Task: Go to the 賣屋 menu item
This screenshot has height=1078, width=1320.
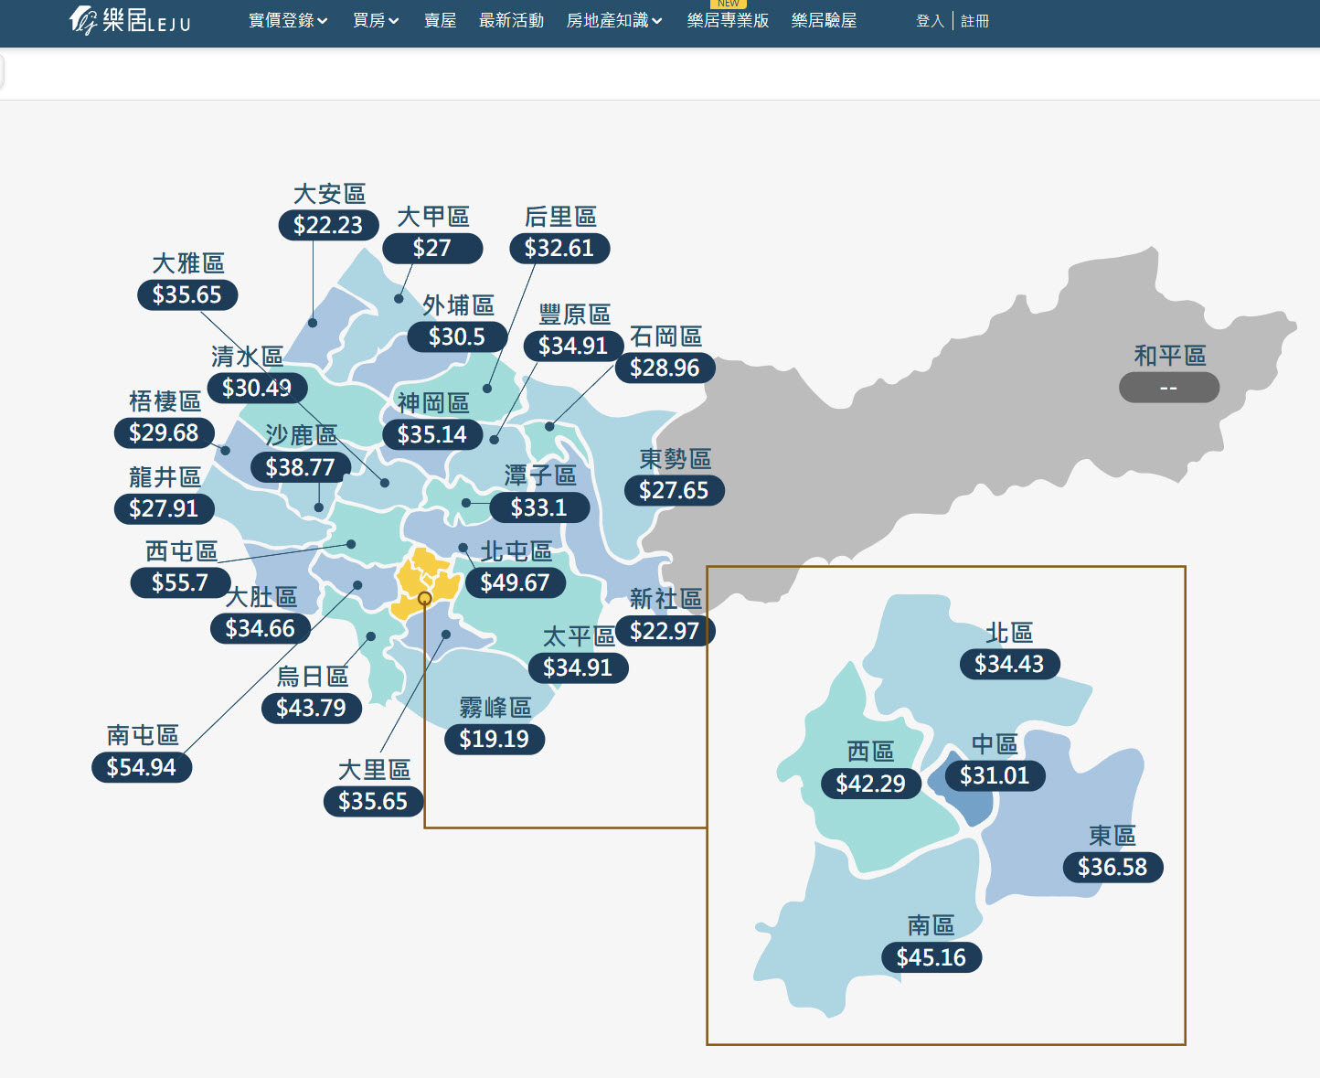Action: tap(440, 21)
